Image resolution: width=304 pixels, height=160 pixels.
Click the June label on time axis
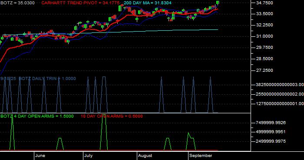tap(40, 156)
